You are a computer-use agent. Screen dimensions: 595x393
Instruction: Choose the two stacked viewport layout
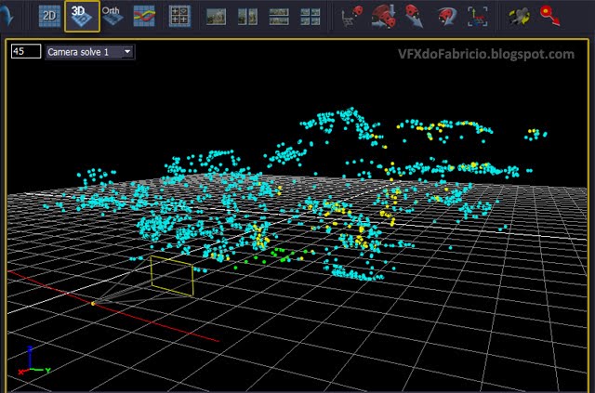pos(279,17)
